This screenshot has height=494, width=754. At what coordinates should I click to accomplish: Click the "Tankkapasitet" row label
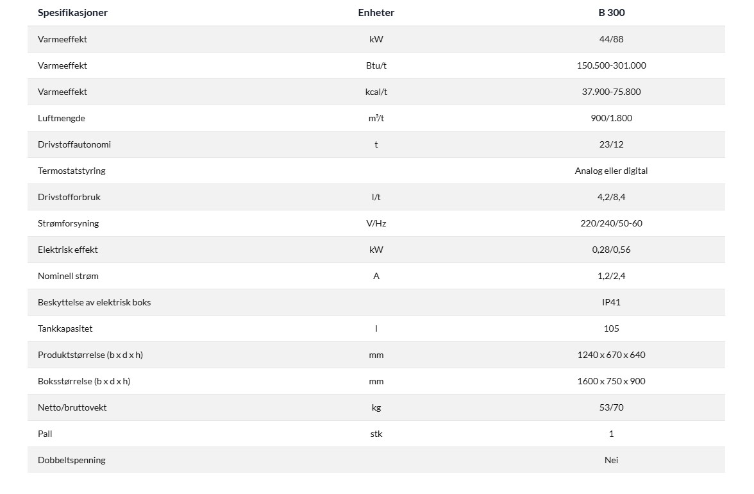[x=65, y=328]
